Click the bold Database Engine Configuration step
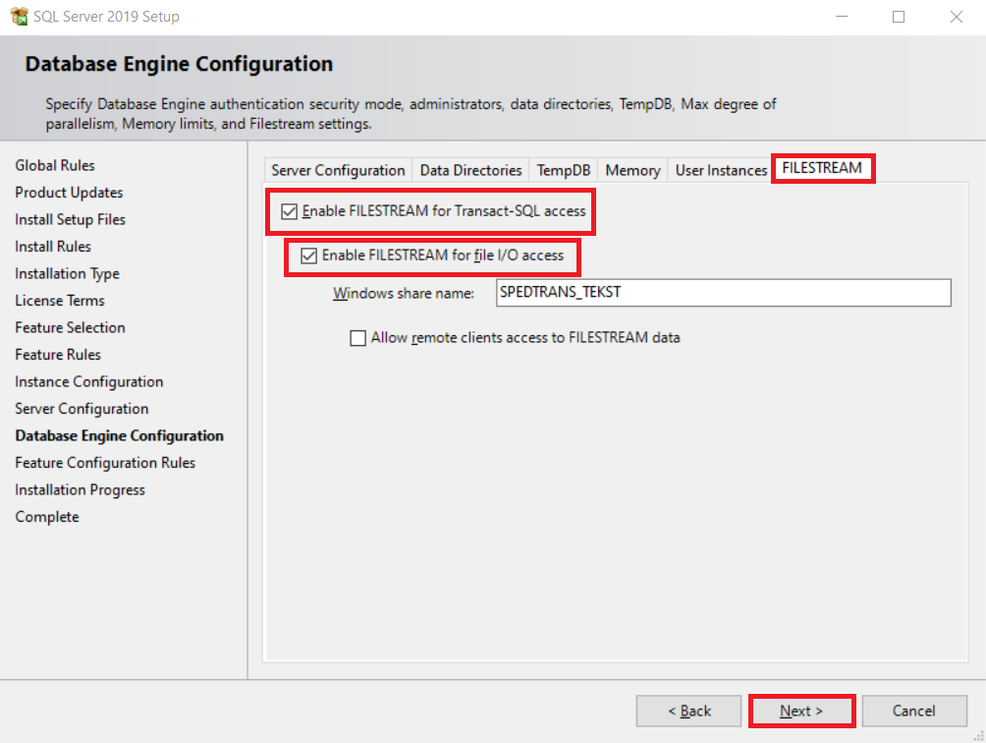Image resolution: width=986 pixels, height=743 pixels. [x=120, y=436]
